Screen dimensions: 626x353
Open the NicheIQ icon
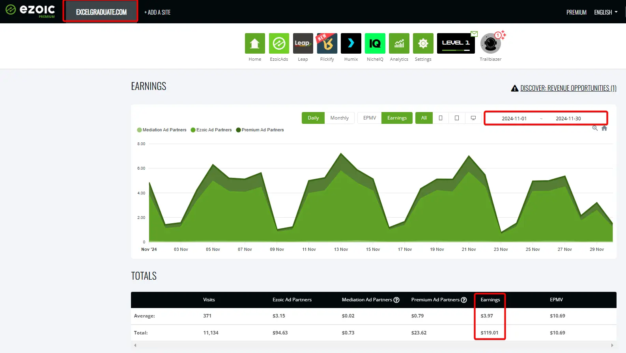tap(375, 43)
